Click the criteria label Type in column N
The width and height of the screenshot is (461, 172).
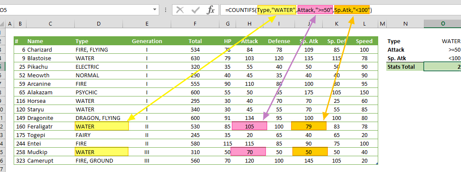tap(406, 41)
